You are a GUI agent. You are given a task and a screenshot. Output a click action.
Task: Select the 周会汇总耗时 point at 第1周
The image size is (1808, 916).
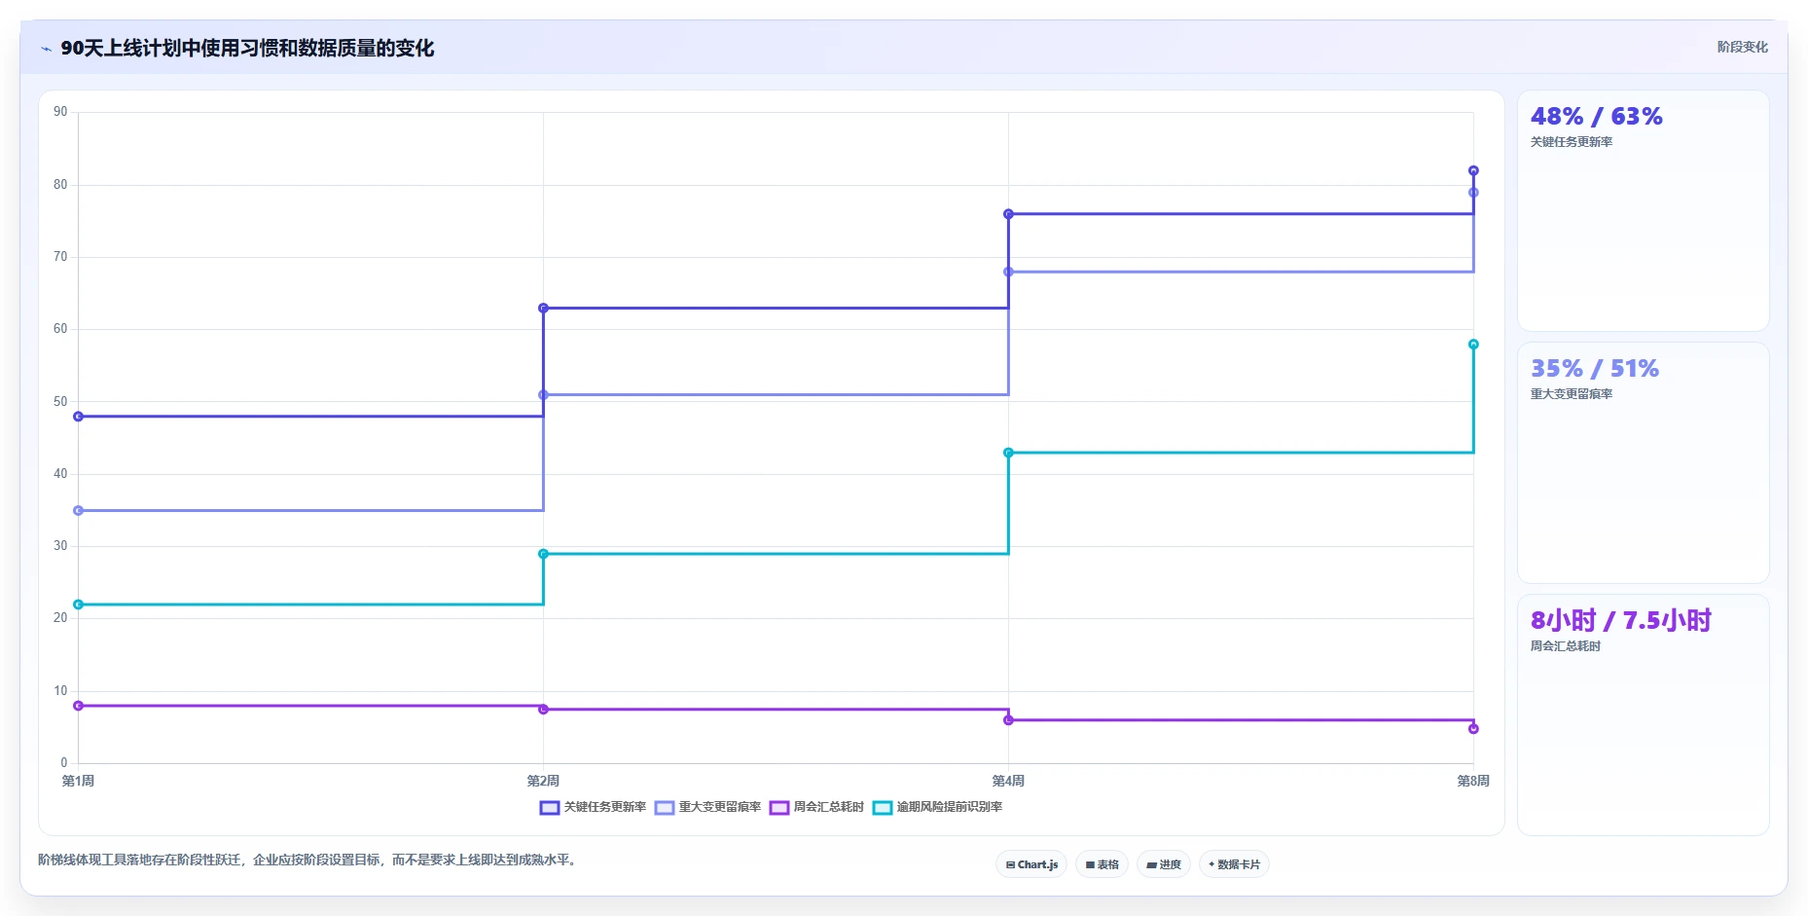pyautogui.click(x=79, y=706)
